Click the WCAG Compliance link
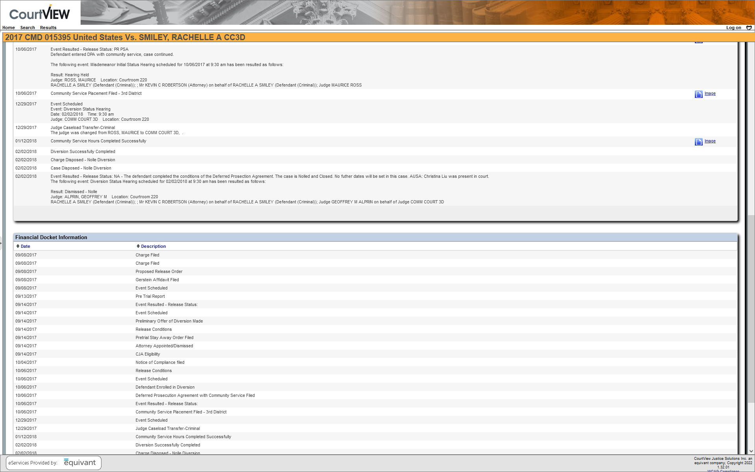Viewport: 755px width, 472px height. (723, 470)
